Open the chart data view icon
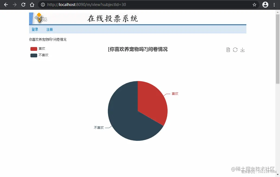Screen dimensions: 280x177 [228, 50]
